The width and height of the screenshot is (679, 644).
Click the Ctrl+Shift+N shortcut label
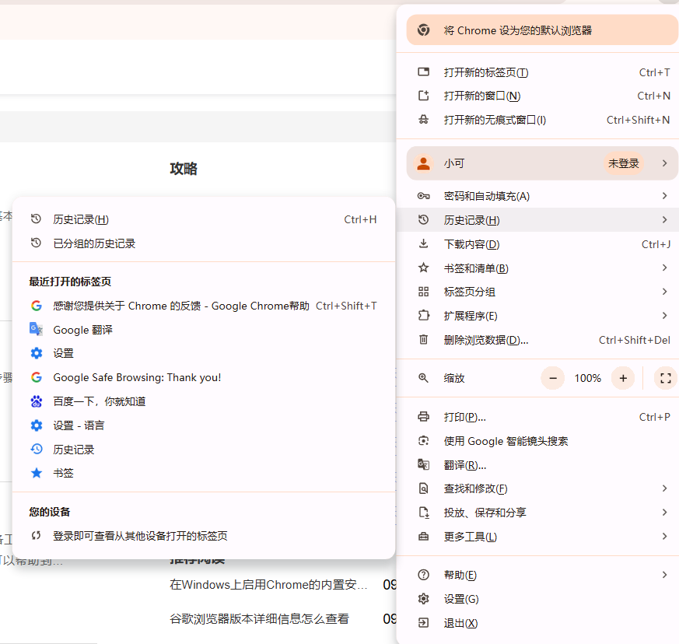[638, 120]
